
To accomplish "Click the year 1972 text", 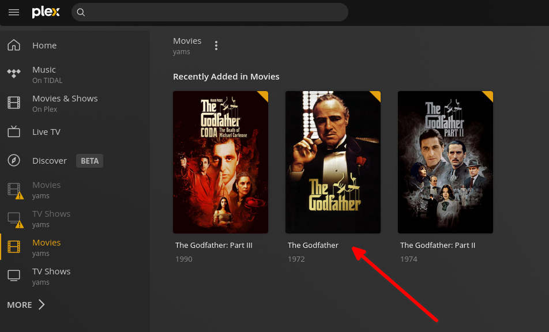I will click(296, 259).
